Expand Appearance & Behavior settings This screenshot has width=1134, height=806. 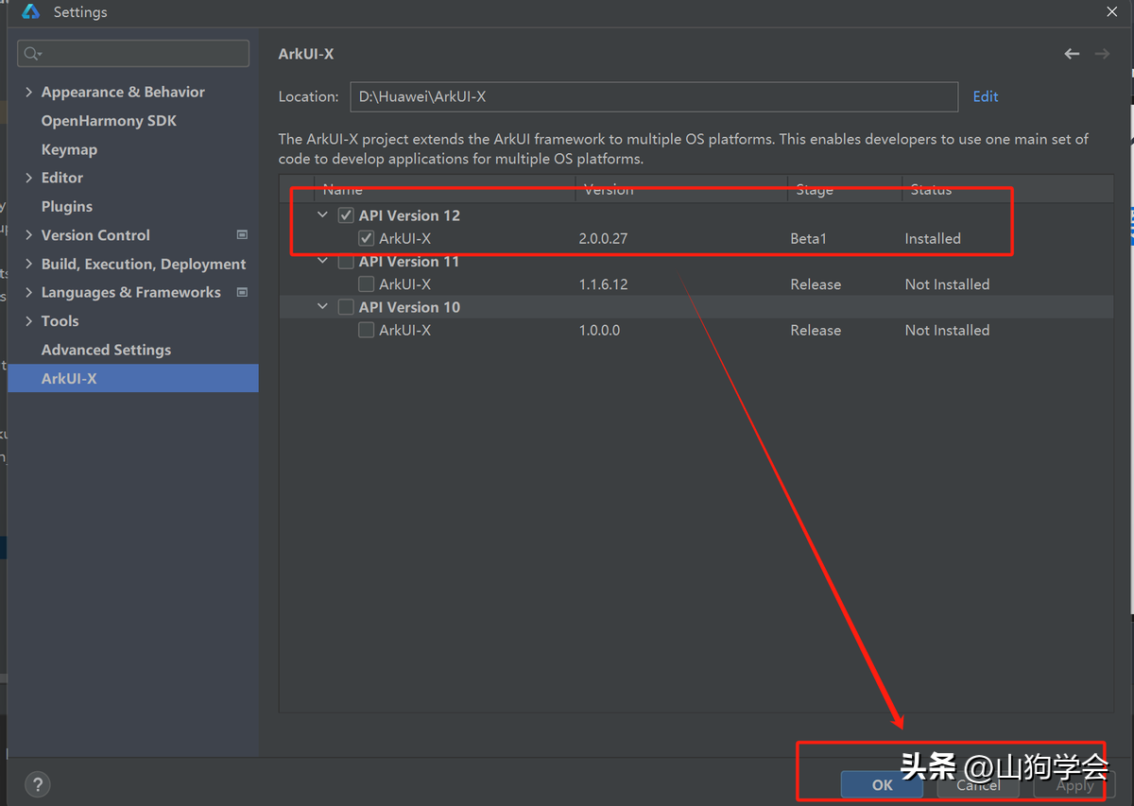[29, 92]
